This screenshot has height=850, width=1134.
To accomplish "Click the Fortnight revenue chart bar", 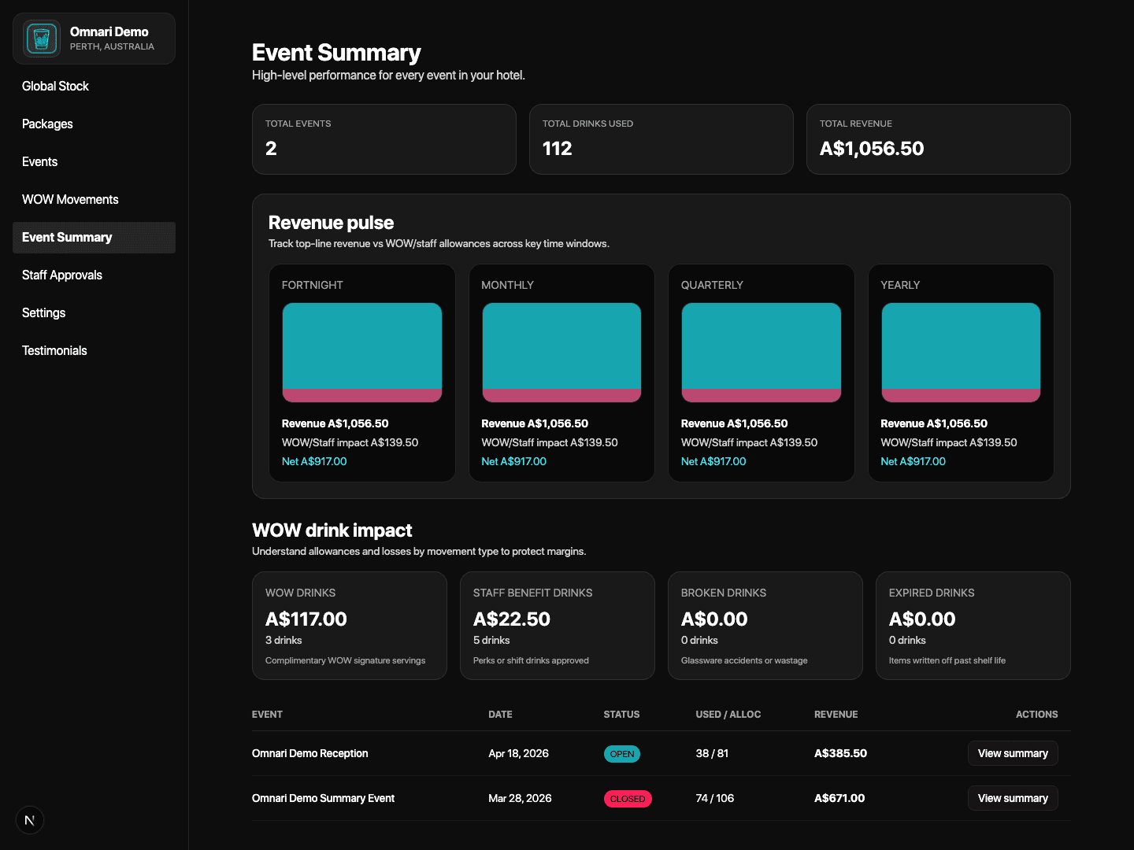I will pyautogui.click(x=362, y=352).
